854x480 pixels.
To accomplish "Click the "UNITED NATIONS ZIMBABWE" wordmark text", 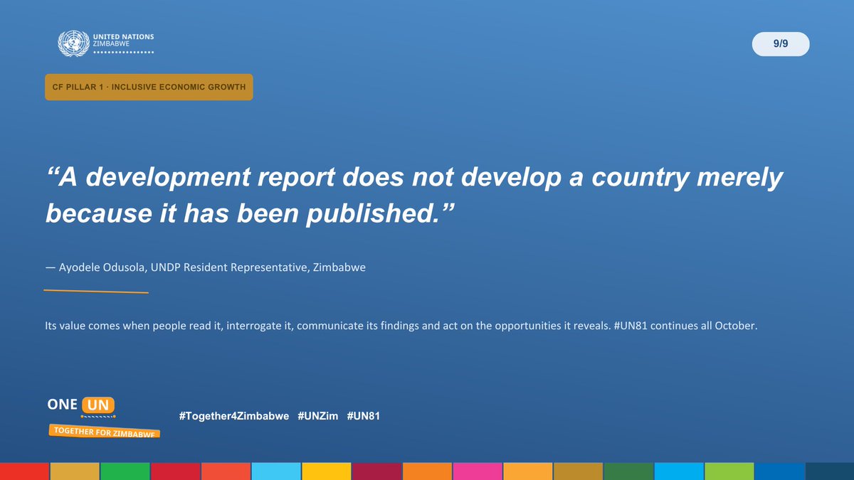I will tap(123, 40).
